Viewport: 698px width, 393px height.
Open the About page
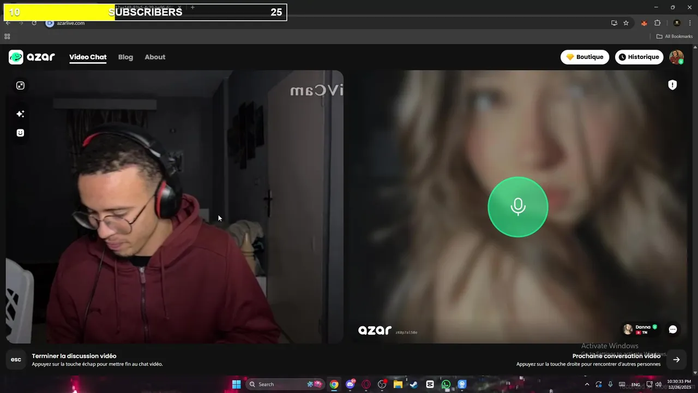pyautogui.click(x=155, y=57)
